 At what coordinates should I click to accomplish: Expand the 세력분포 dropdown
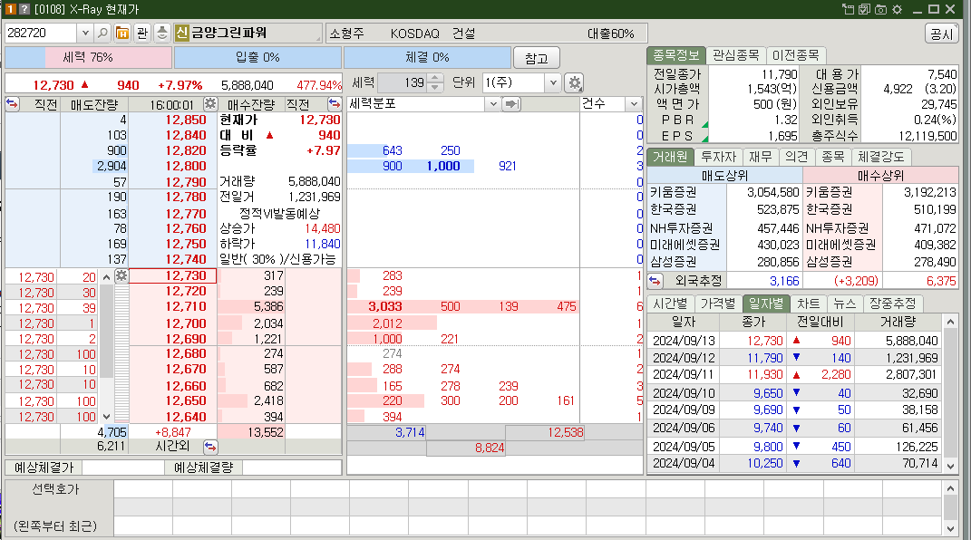coord(493,104)
